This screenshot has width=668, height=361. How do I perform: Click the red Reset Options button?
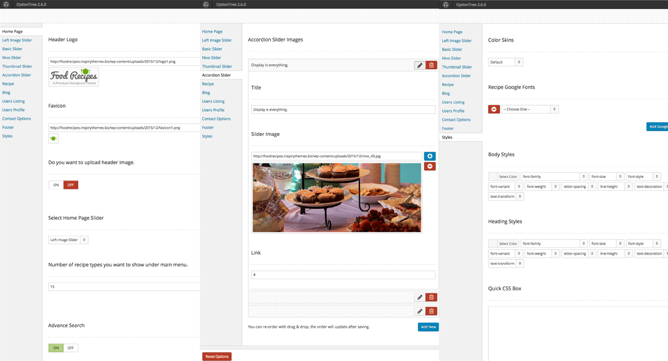pyautogui.click(x=217, y=356)
